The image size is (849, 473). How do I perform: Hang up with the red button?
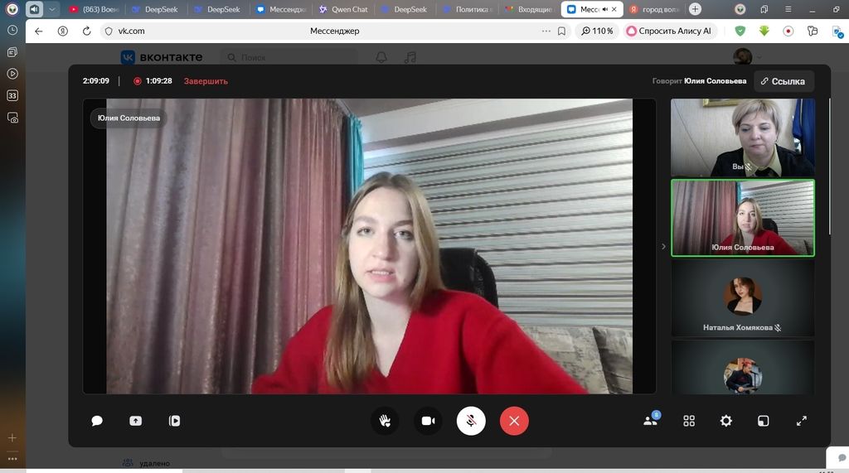[514, 421]
